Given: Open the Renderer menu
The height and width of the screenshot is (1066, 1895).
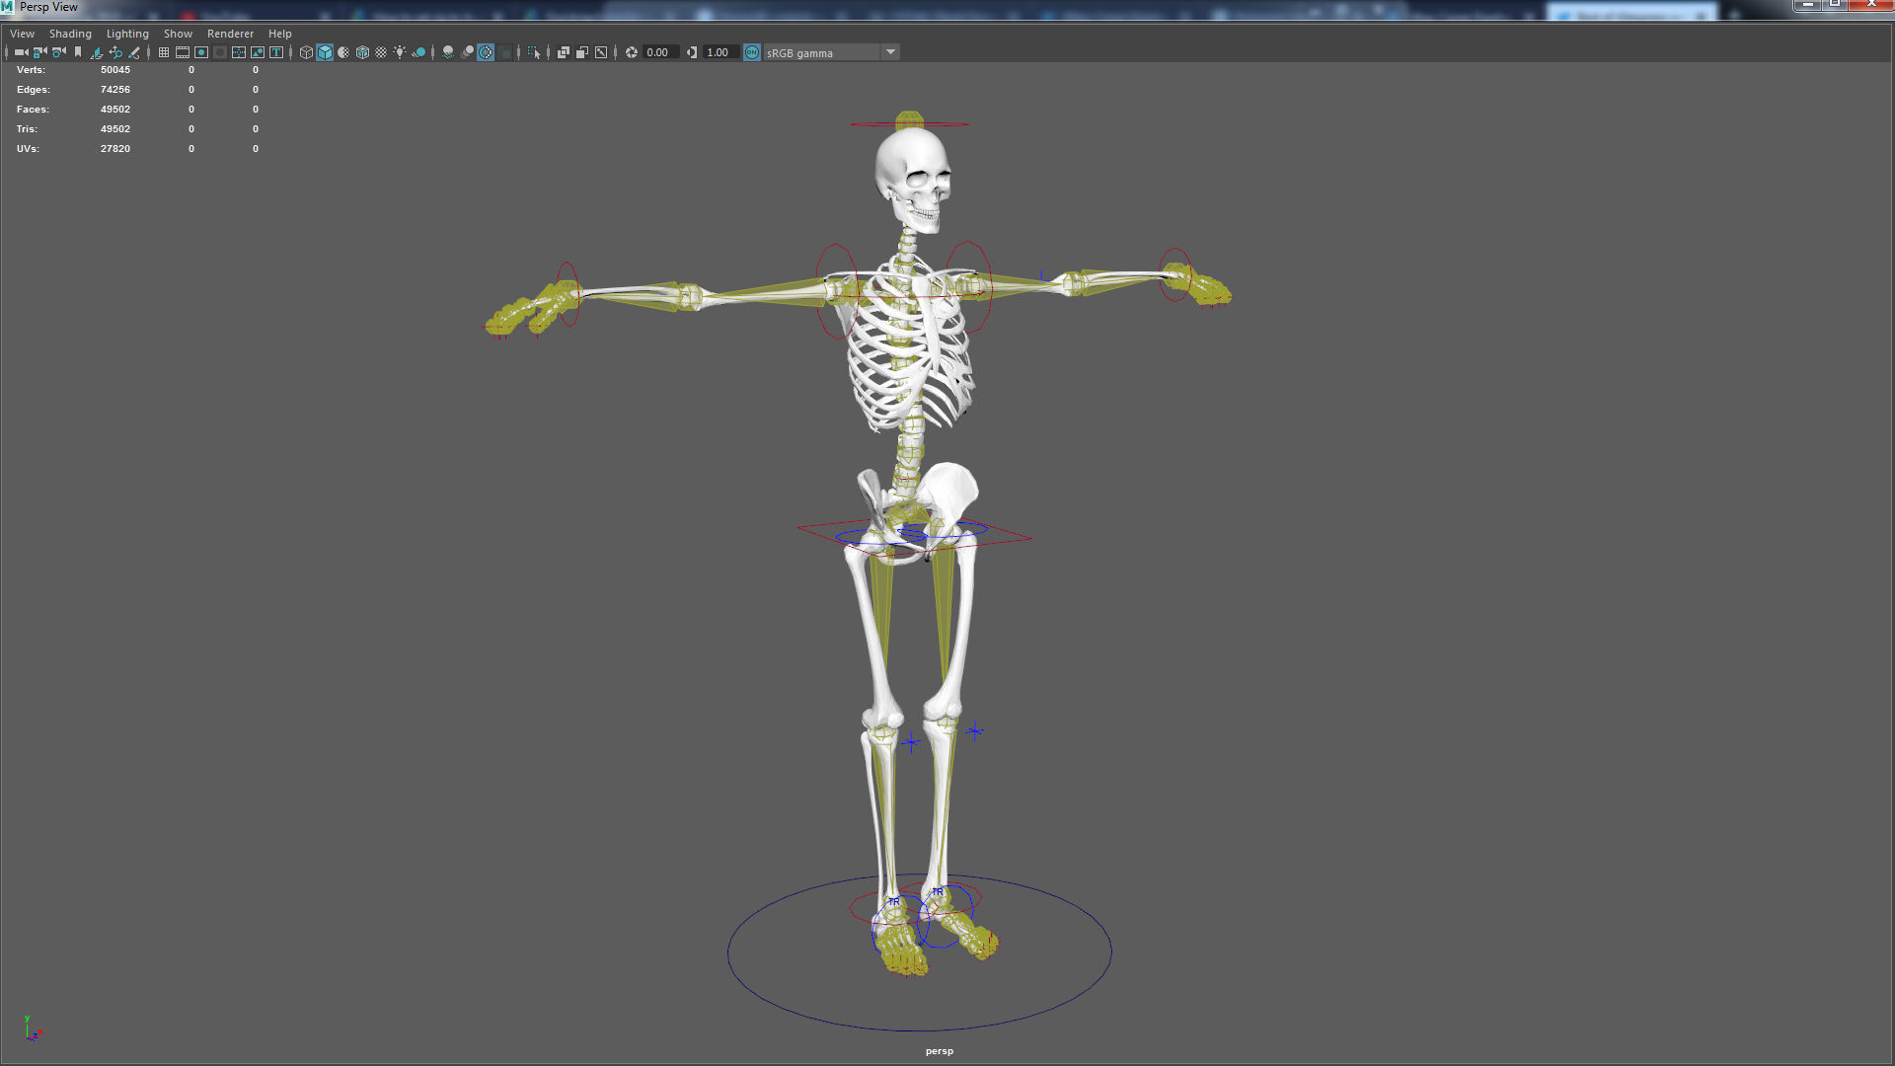Looking at the screenshot, I should coord(230,34).
